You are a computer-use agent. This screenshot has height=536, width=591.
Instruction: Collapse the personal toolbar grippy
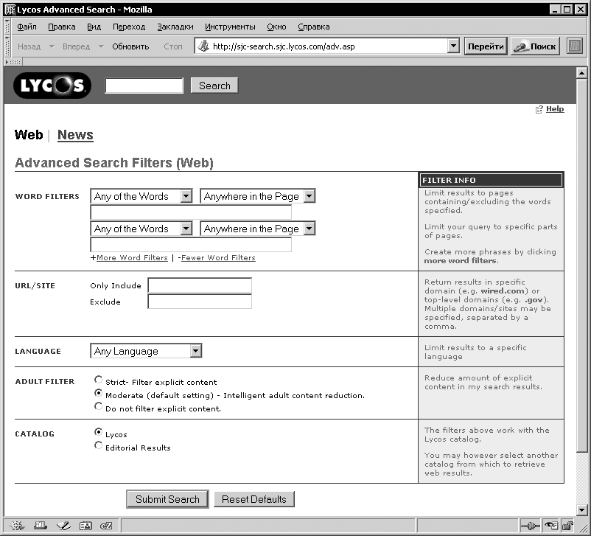point(13,62)
